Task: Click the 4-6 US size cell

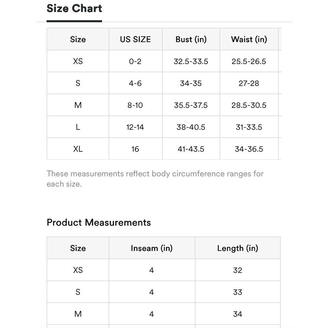Action: coord(135,83)
